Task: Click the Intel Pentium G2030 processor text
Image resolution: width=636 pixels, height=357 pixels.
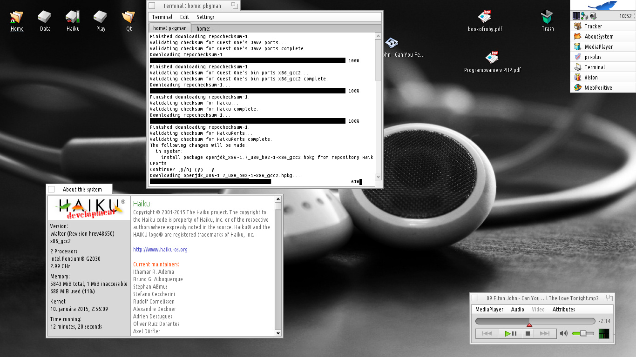Action: (75, 259)
